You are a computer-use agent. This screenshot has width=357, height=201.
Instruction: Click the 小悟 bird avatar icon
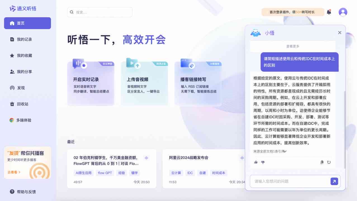tap(256, 33)
